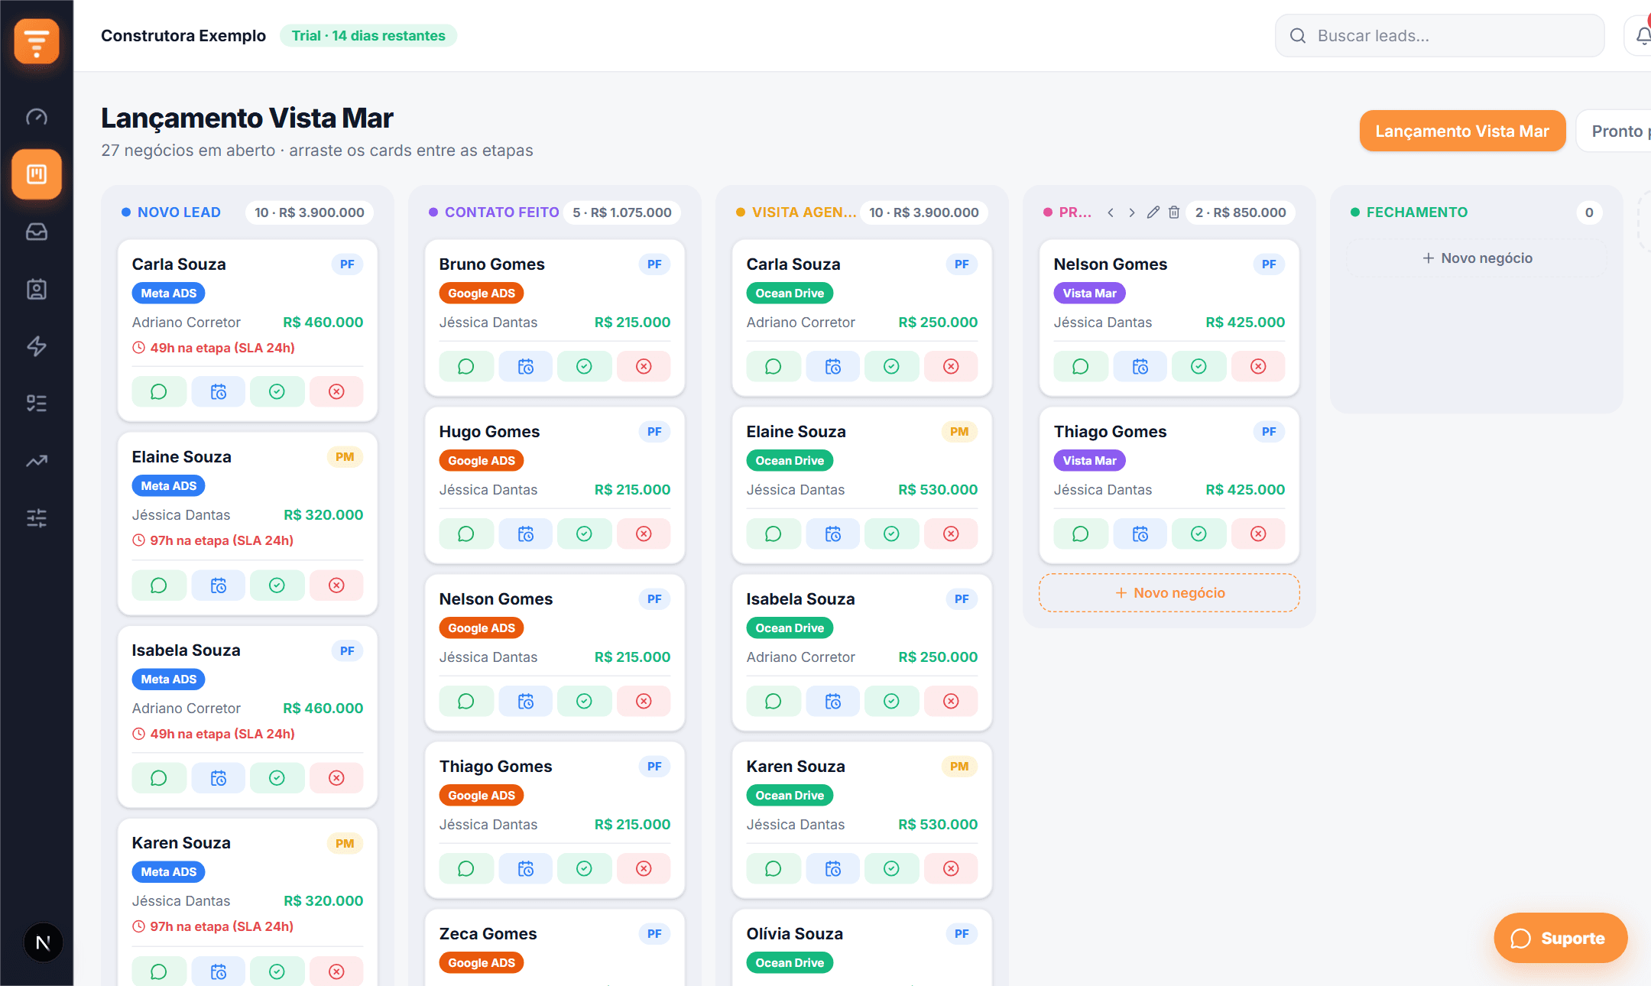Click the Construtora Exemplo company name

click(x=183, y=36)
